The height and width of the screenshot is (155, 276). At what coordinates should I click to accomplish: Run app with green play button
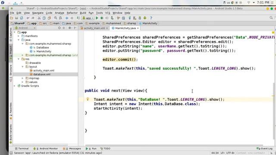click(x=97, y=18)
